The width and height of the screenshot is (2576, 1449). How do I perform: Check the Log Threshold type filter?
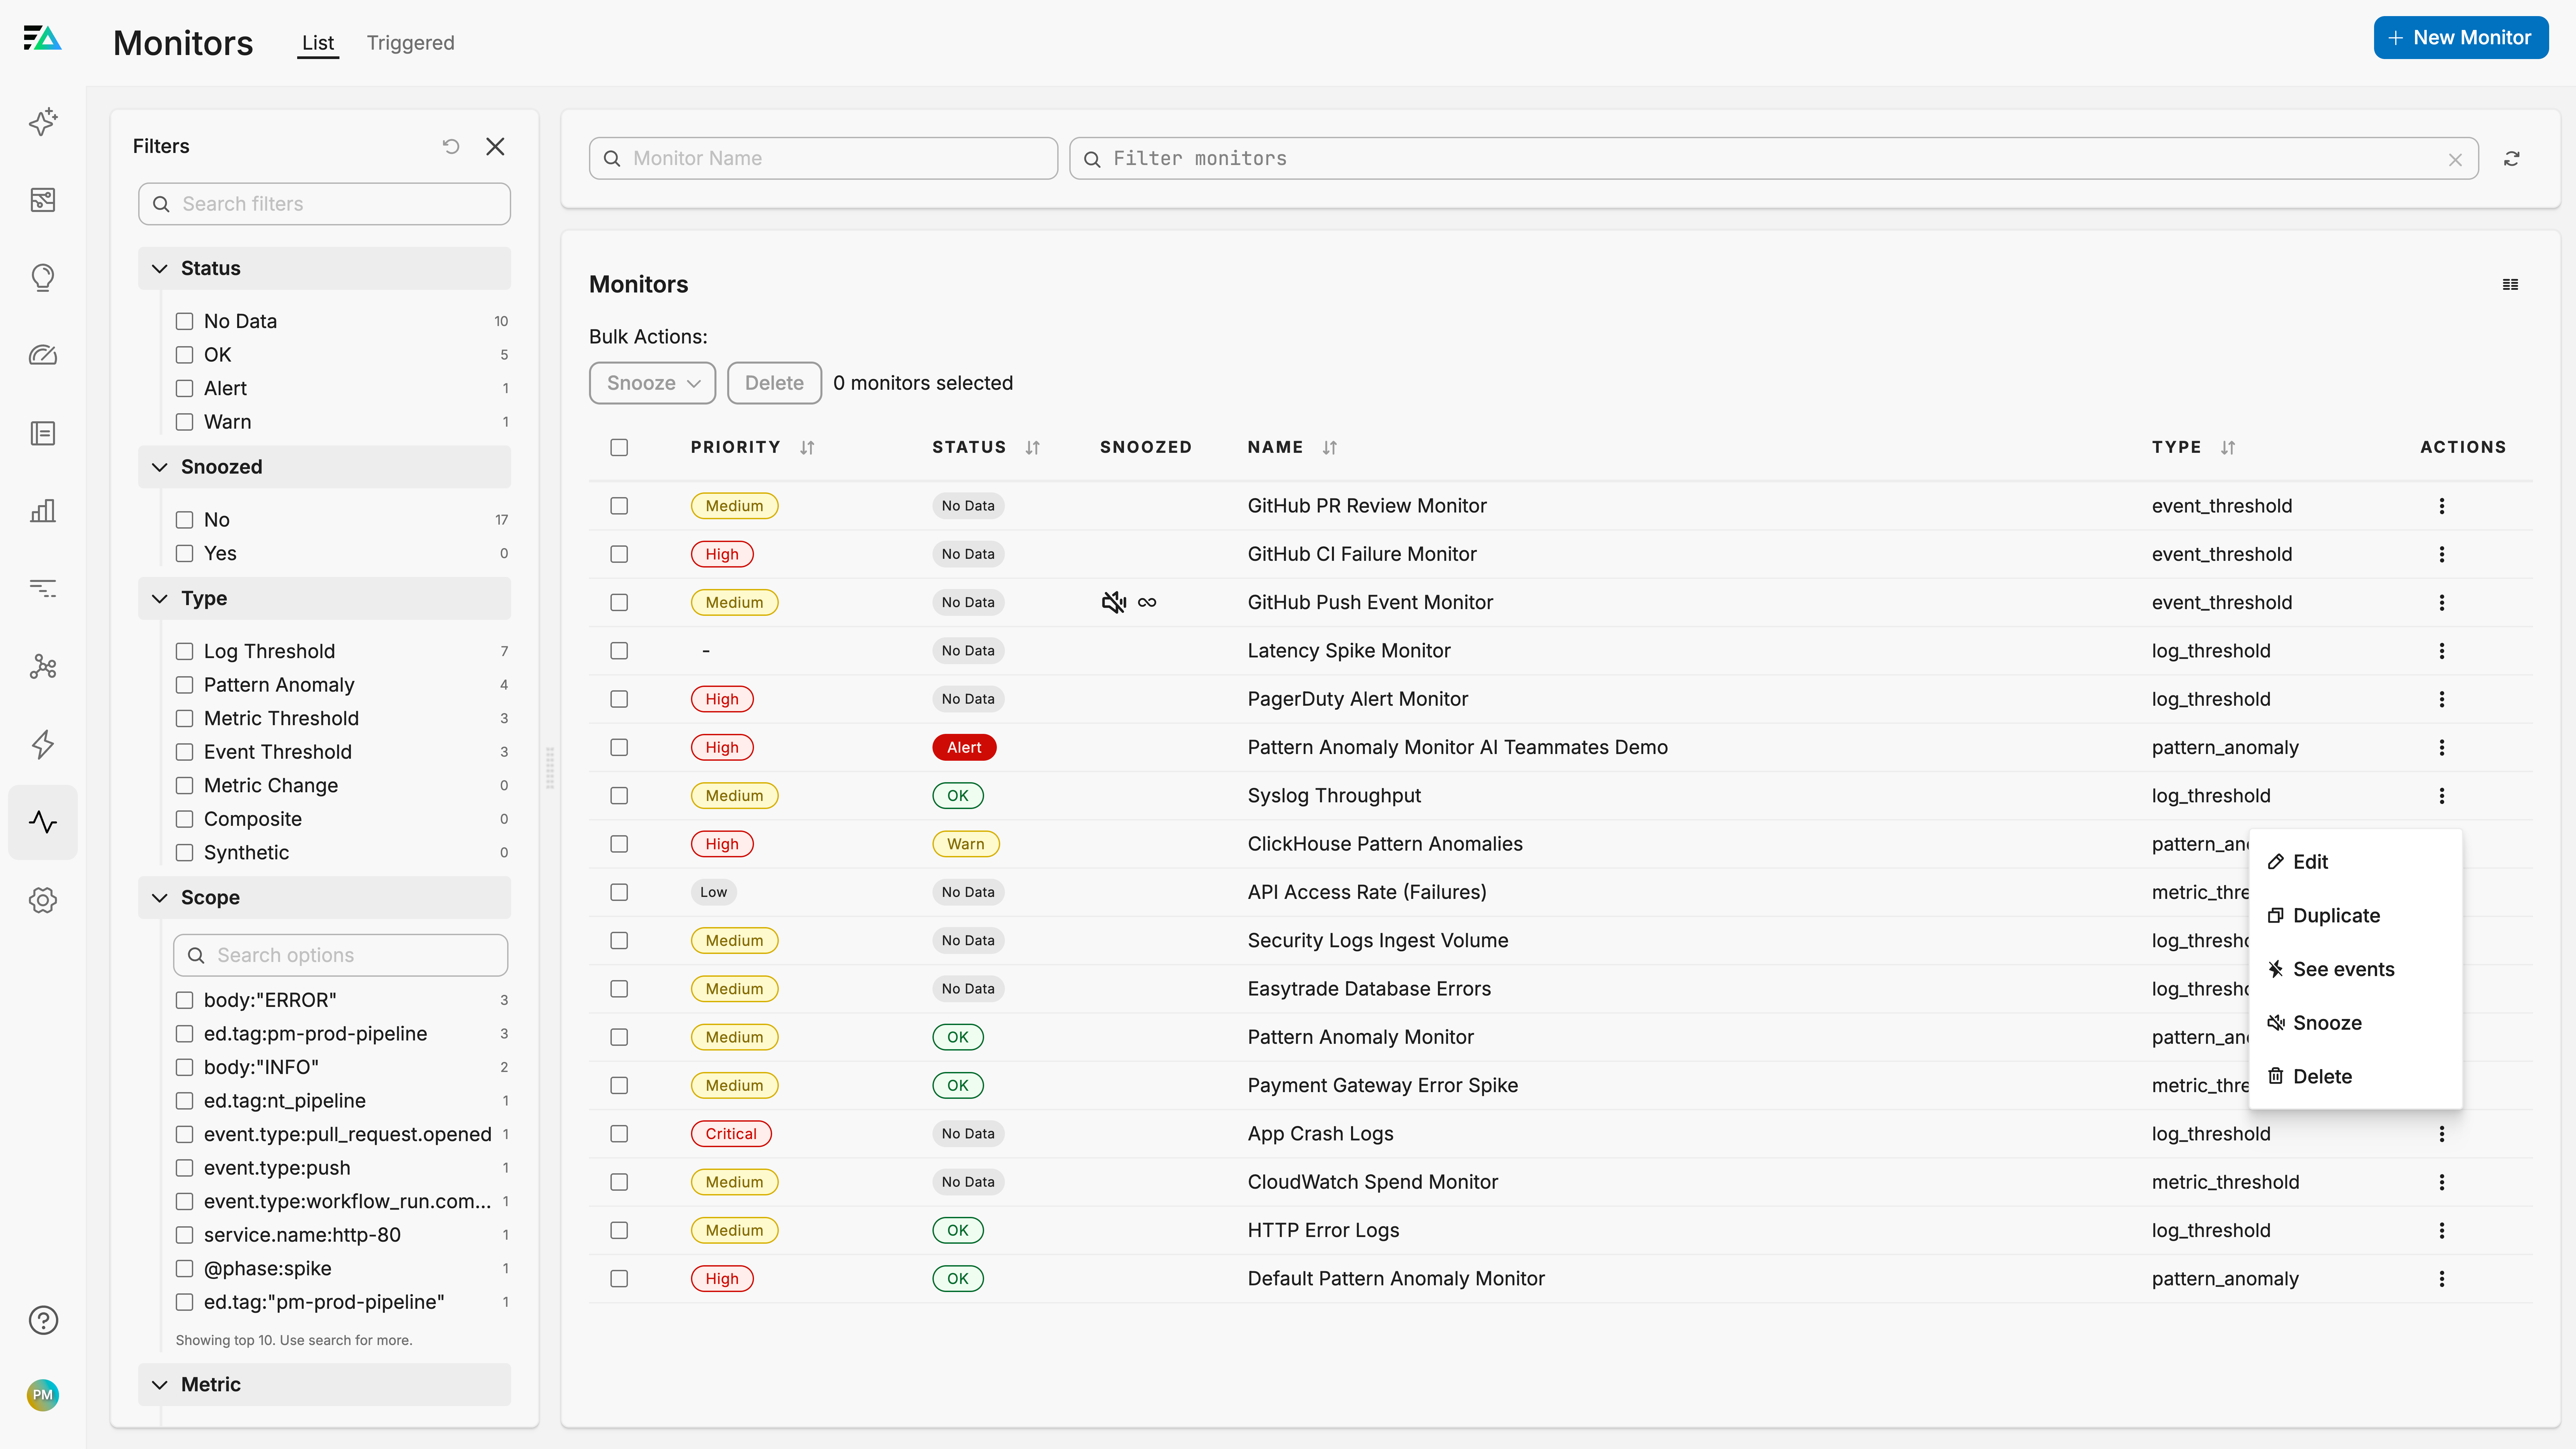pos(184,651)
